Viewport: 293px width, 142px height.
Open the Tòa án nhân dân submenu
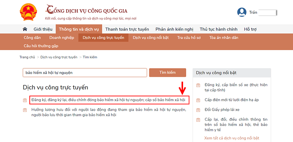point(224,38)
